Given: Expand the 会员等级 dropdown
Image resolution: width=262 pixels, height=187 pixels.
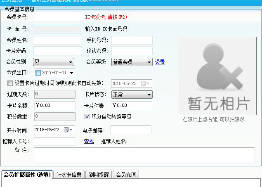Looking at the screenshot, I should pyautogui.click(x=149, y=62).
